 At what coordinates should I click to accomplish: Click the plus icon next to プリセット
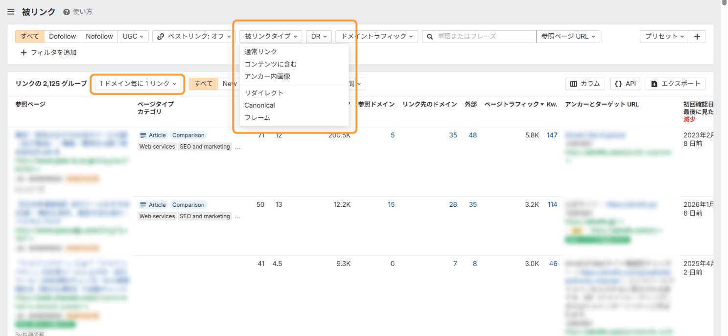pyautogui.click(x=697, y=36)
